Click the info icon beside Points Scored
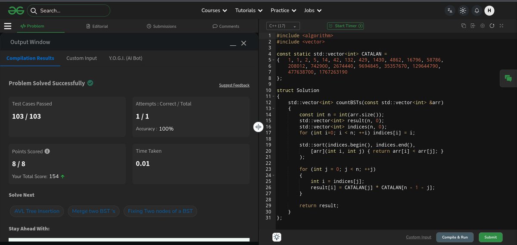The image size is (517, 245). point(47,151)
